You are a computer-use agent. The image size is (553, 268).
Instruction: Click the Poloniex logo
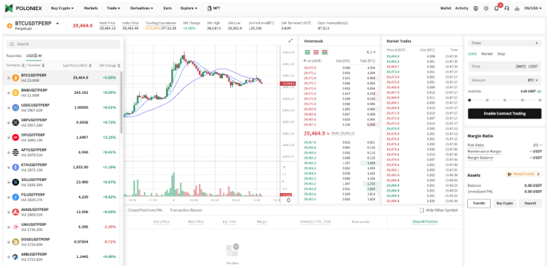click(23, 8)
